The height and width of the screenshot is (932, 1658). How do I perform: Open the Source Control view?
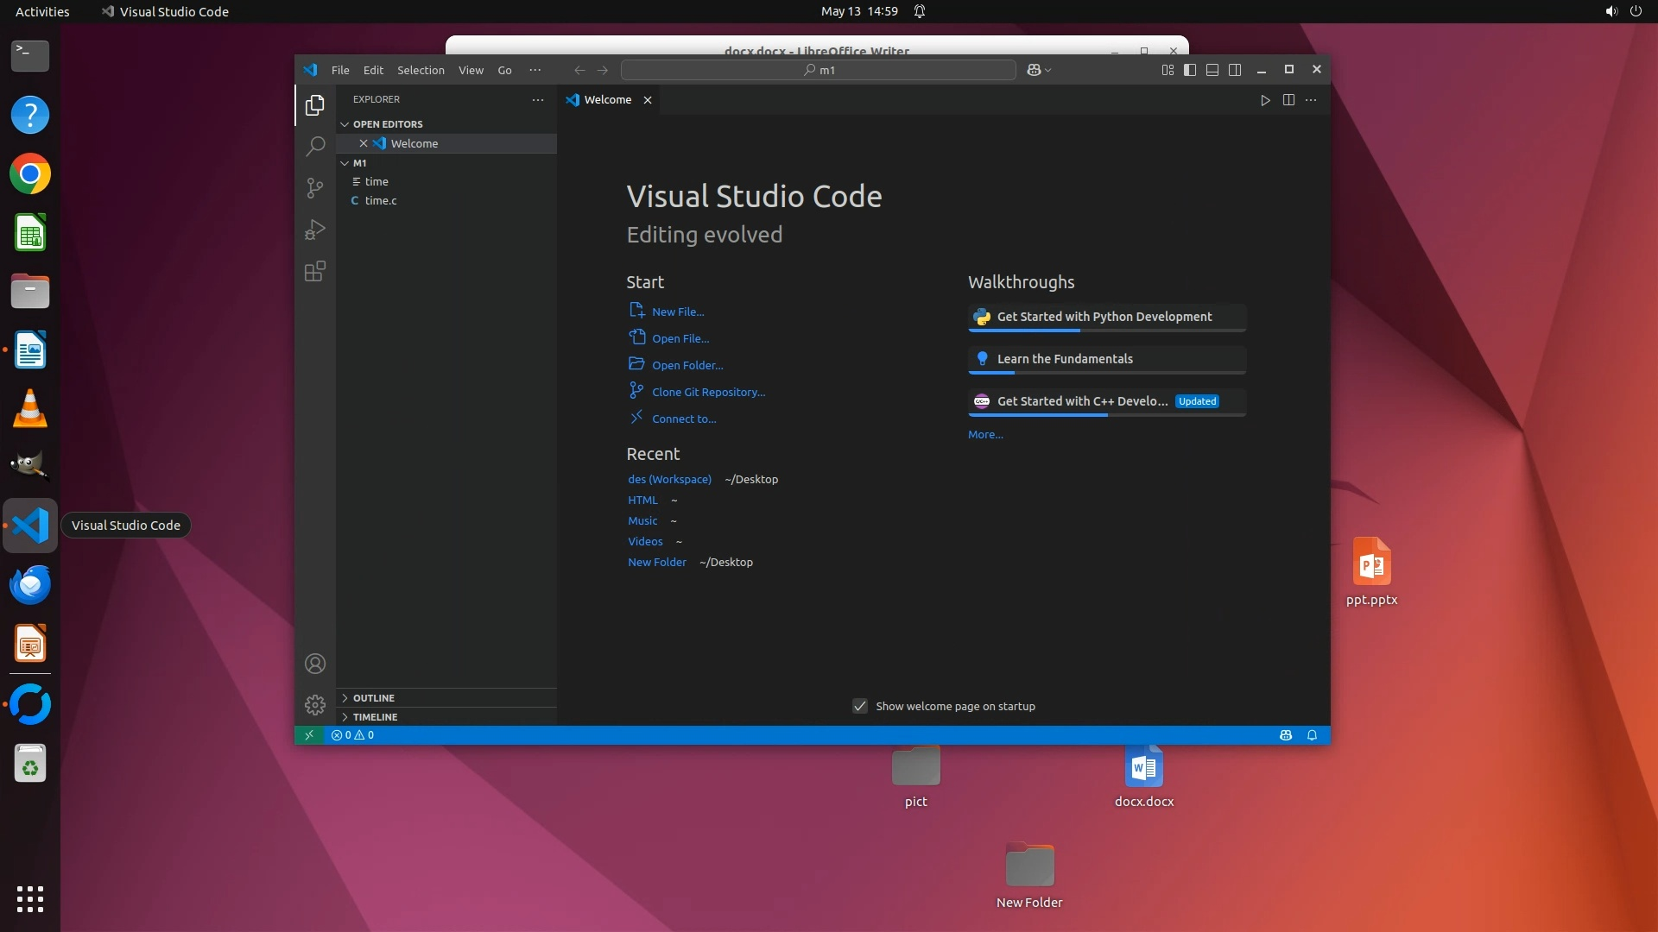click(x=315, y=188)
